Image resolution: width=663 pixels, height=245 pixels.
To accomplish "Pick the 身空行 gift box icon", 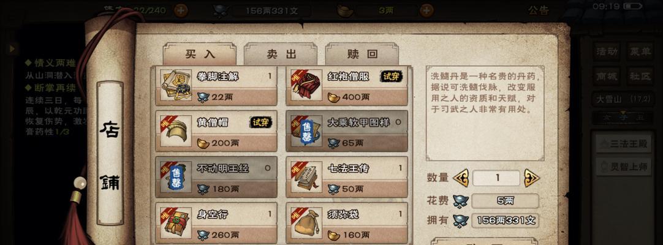I will coord(176,222).
